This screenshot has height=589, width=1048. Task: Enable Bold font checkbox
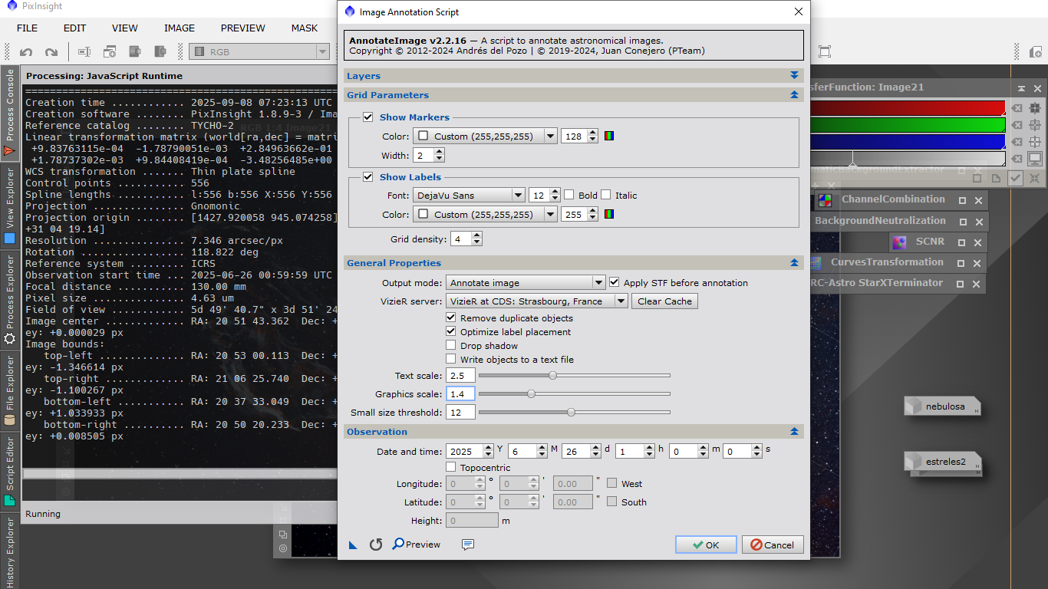568,195
